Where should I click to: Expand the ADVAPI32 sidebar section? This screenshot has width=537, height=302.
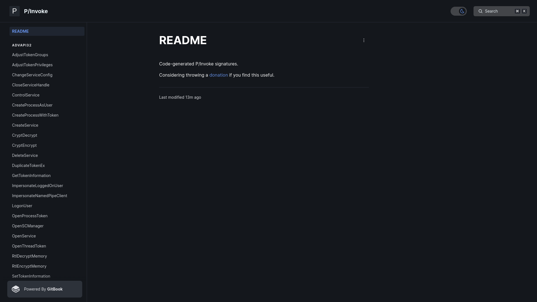point(21,45)
